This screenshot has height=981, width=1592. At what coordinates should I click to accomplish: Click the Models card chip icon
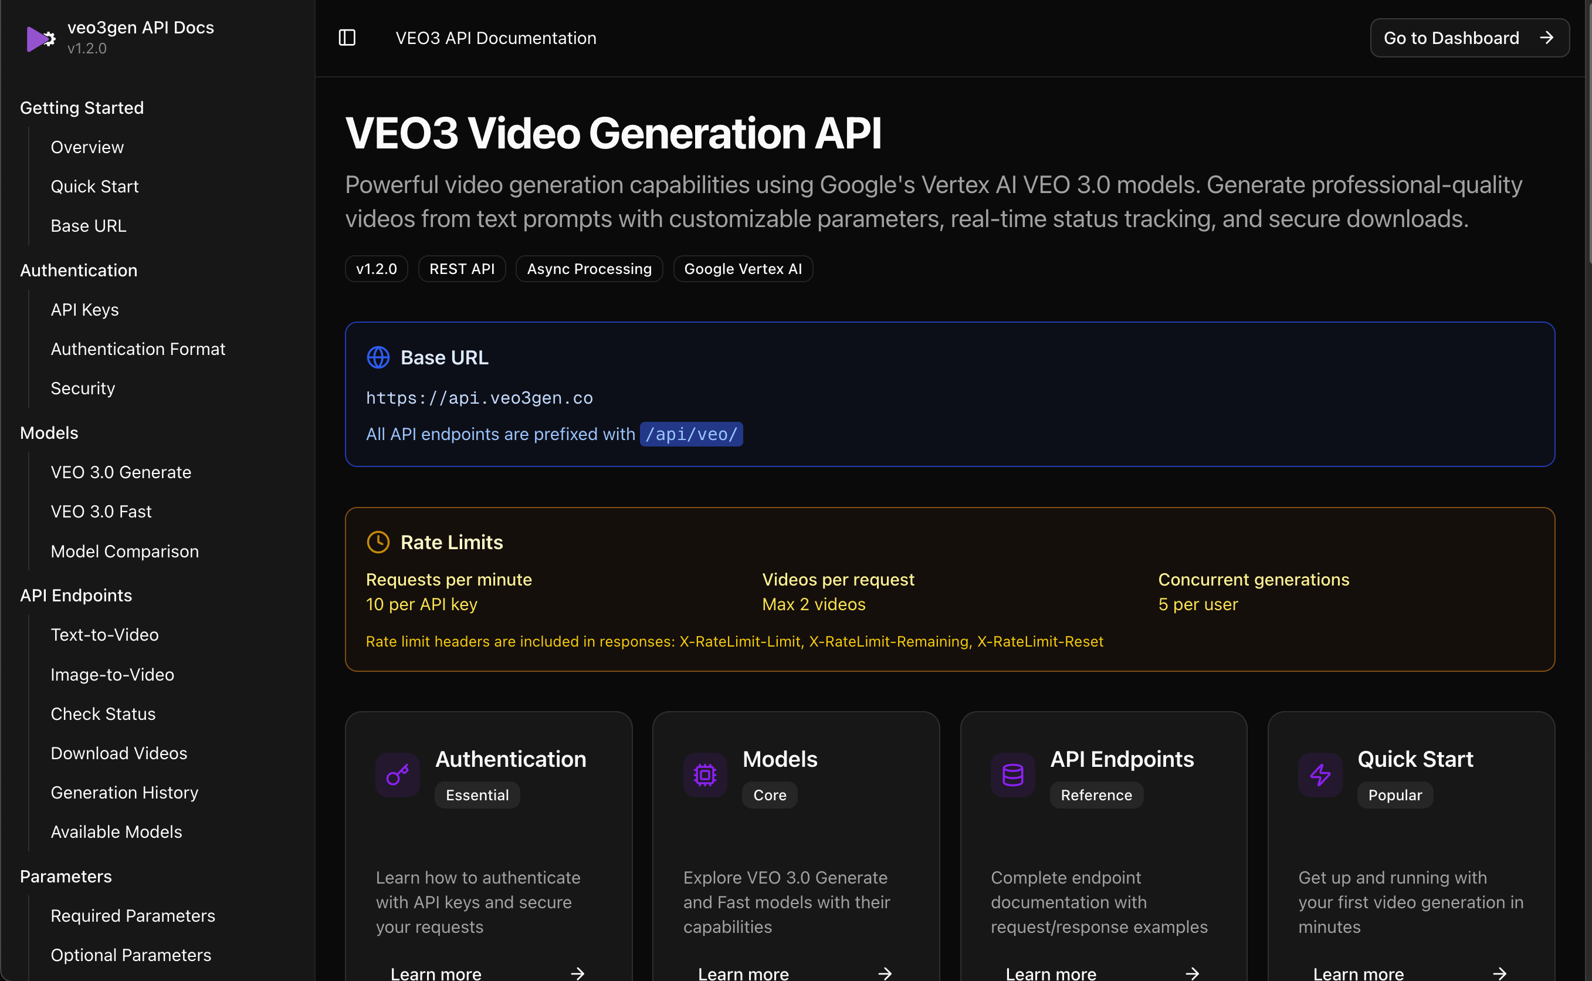tap(705, 774)
